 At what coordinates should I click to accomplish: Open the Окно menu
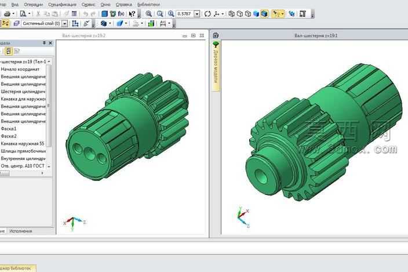105,5
